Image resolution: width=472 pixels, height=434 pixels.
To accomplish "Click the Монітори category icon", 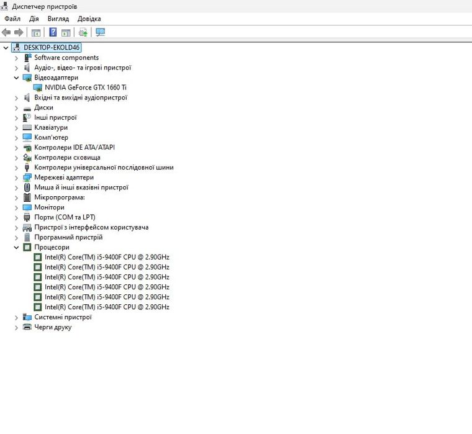I will [x=27, y=207].
